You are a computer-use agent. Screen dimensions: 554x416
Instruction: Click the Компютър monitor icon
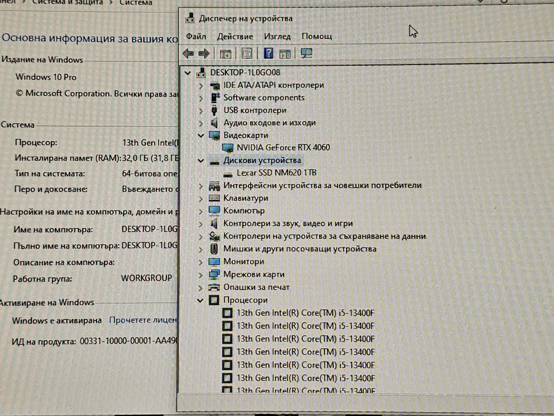click(x=214, y=210)
